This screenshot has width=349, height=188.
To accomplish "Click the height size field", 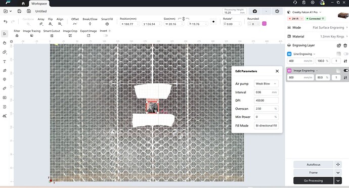I will pos(198,24).
